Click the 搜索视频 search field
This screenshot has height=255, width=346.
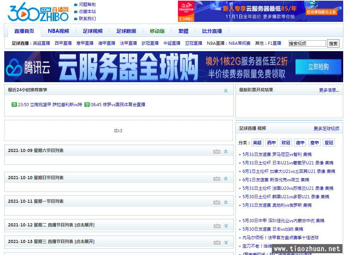tap(307, 43)
